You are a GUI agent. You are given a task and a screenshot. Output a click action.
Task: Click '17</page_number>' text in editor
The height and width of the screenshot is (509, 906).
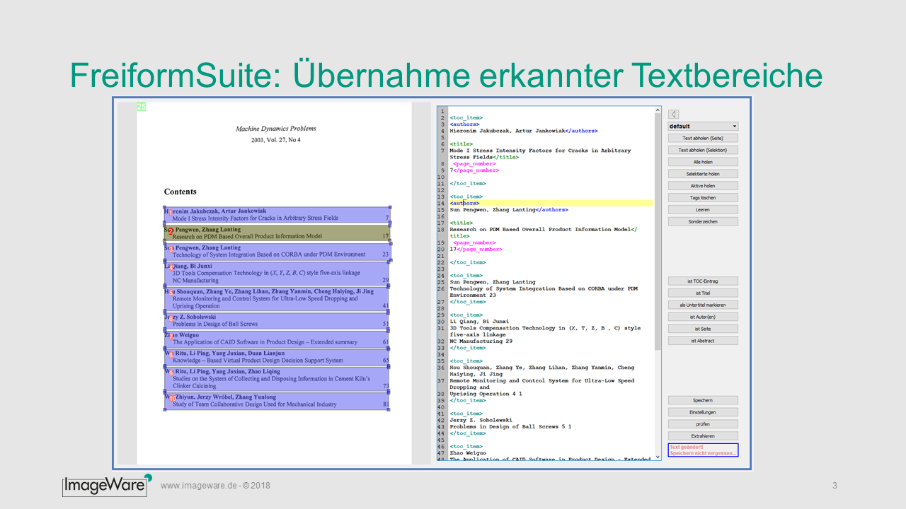pyautogui.click(x=476, y=249)
